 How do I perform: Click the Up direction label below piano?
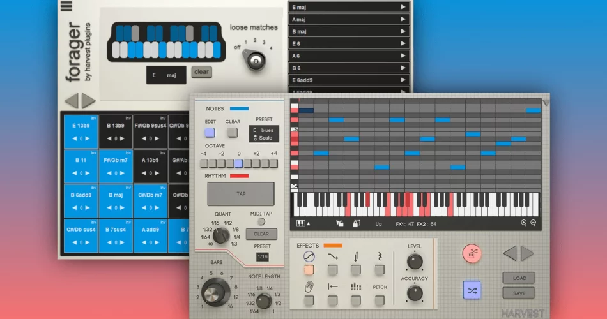pos(378,224)
